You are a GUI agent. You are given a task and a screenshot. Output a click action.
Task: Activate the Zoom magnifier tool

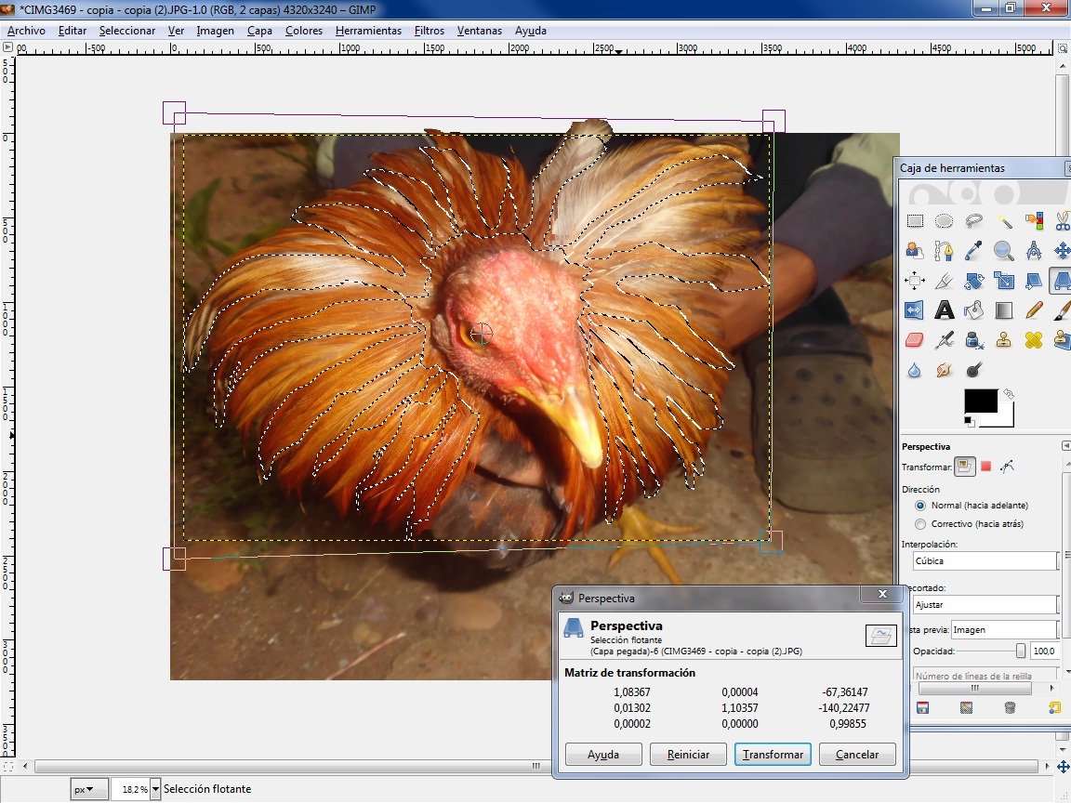(x=1003, y=251)
